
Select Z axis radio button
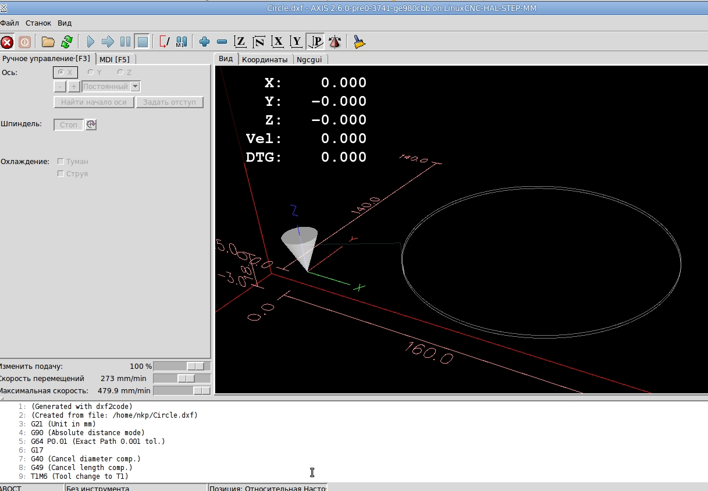point(120,73)
